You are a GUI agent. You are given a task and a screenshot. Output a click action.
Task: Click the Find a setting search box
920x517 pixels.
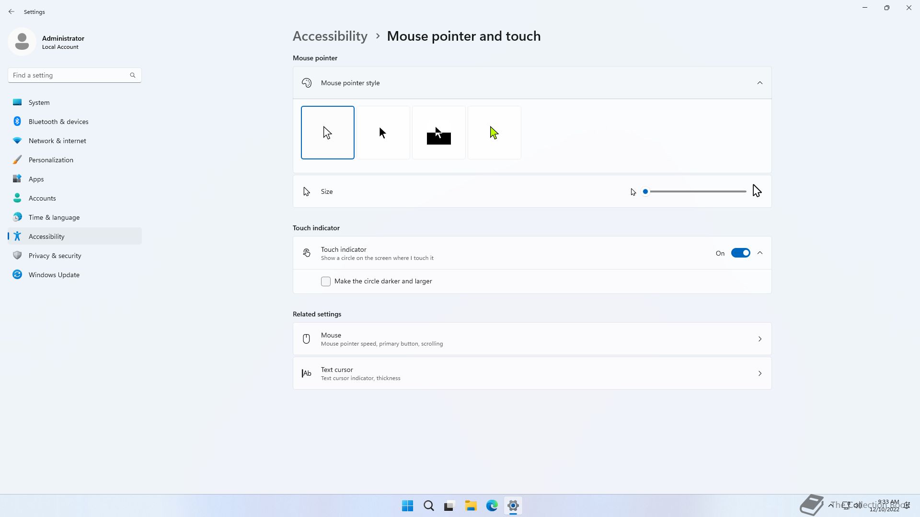(x=69, y=75)
